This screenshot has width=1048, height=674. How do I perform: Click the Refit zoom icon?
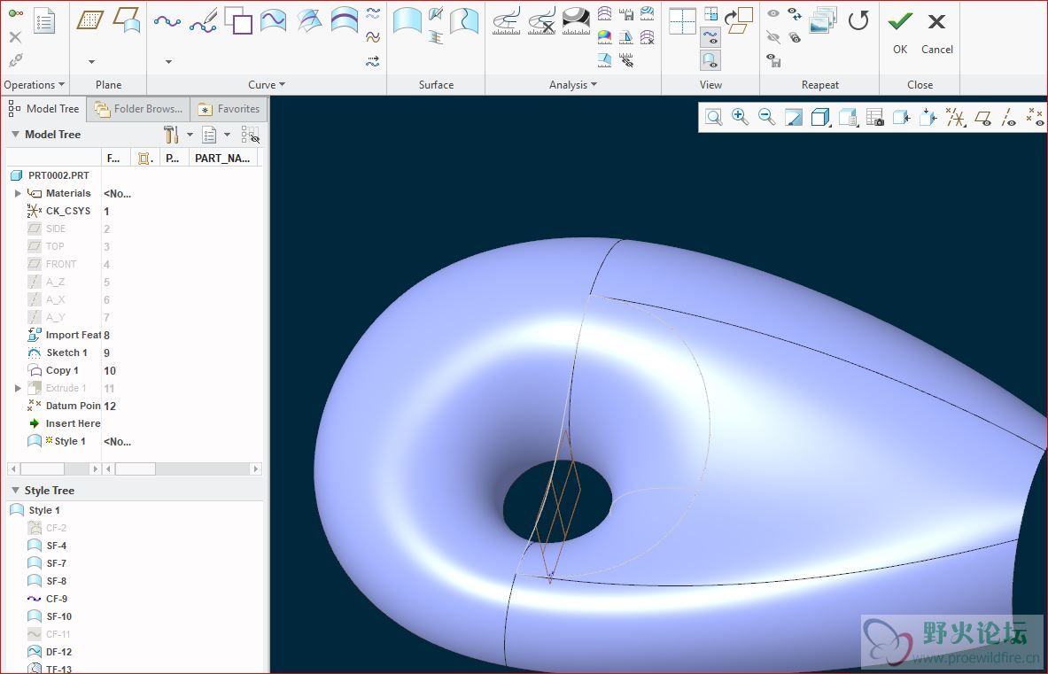pyautogui.click(x=714, y=118)
